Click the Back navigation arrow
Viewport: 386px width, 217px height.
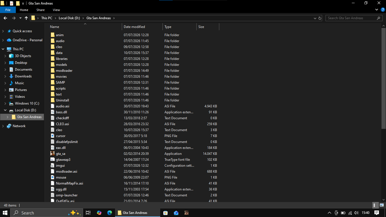click(5, 18)
